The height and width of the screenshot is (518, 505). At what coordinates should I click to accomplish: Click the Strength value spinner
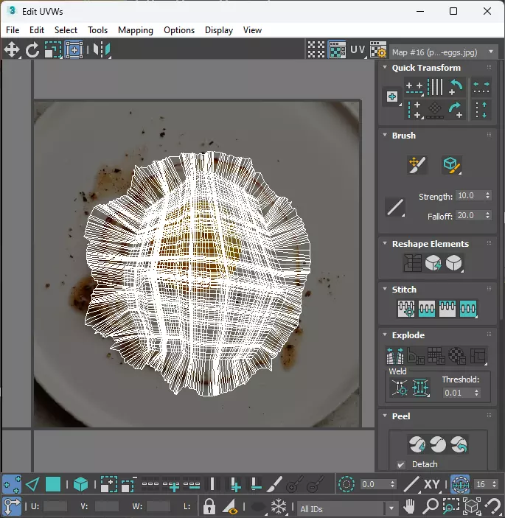(487, 195)
